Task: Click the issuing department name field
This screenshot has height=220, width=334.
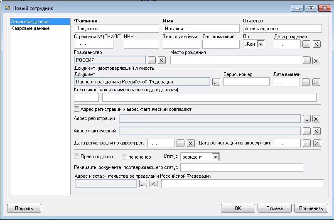Action: 209,98
